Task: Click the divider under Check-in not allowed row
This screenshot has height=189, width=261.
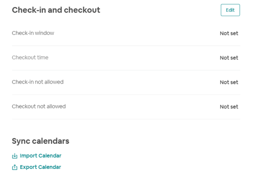Action: click(x=126, y=94)
